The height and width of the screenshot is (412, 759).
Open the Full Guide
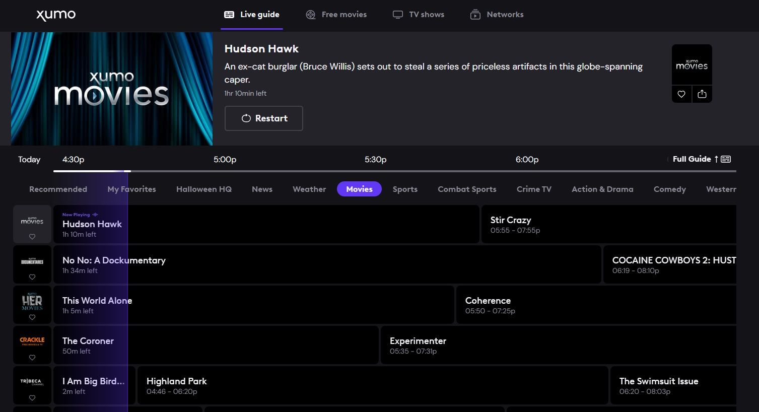pos(702,159)
